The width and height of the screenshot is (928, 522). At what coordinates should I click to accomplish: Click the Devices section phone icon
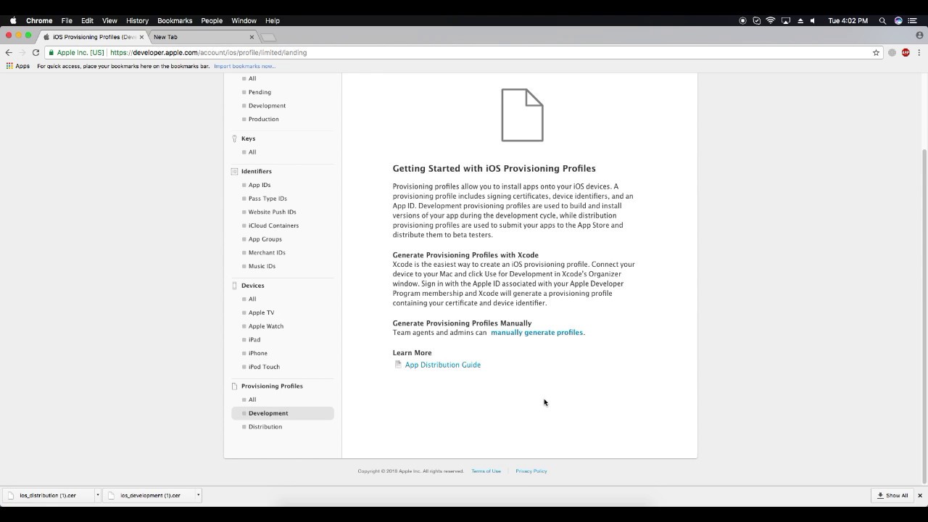pyautogui.click(x=234, y=286)
